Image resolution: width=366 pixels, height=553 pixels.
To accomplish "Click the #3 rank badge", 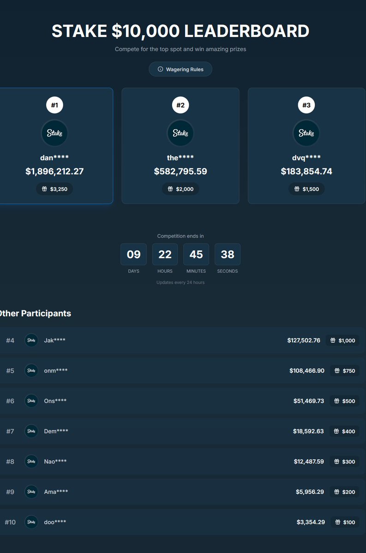I will point(306,105).
